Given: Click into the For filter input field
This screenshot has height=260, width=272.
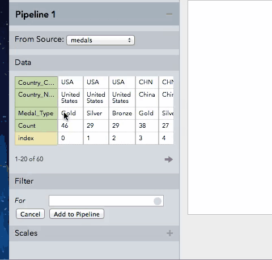Looking at the screenshot, I should [106, 201].
